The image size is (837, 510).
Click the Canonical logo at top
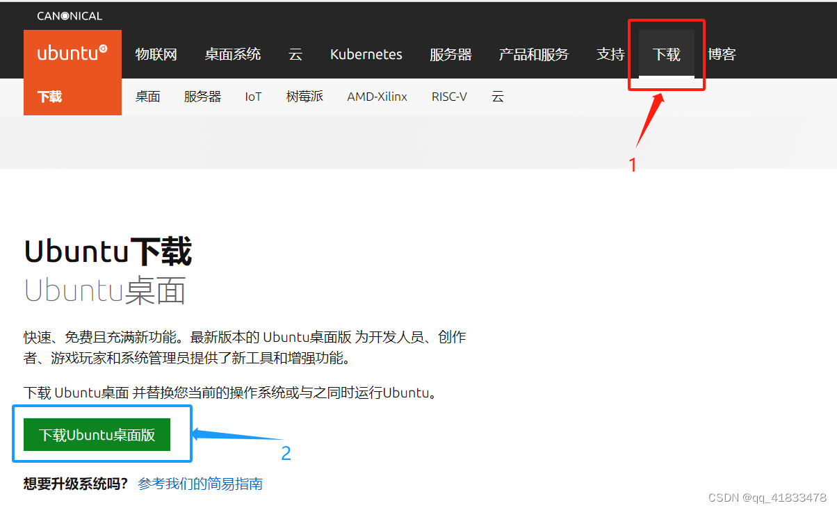pyautogui.click(x=70, y=15)
